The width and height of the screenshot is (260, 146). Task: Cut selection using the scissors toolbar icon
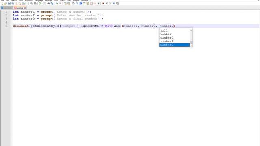28,4
